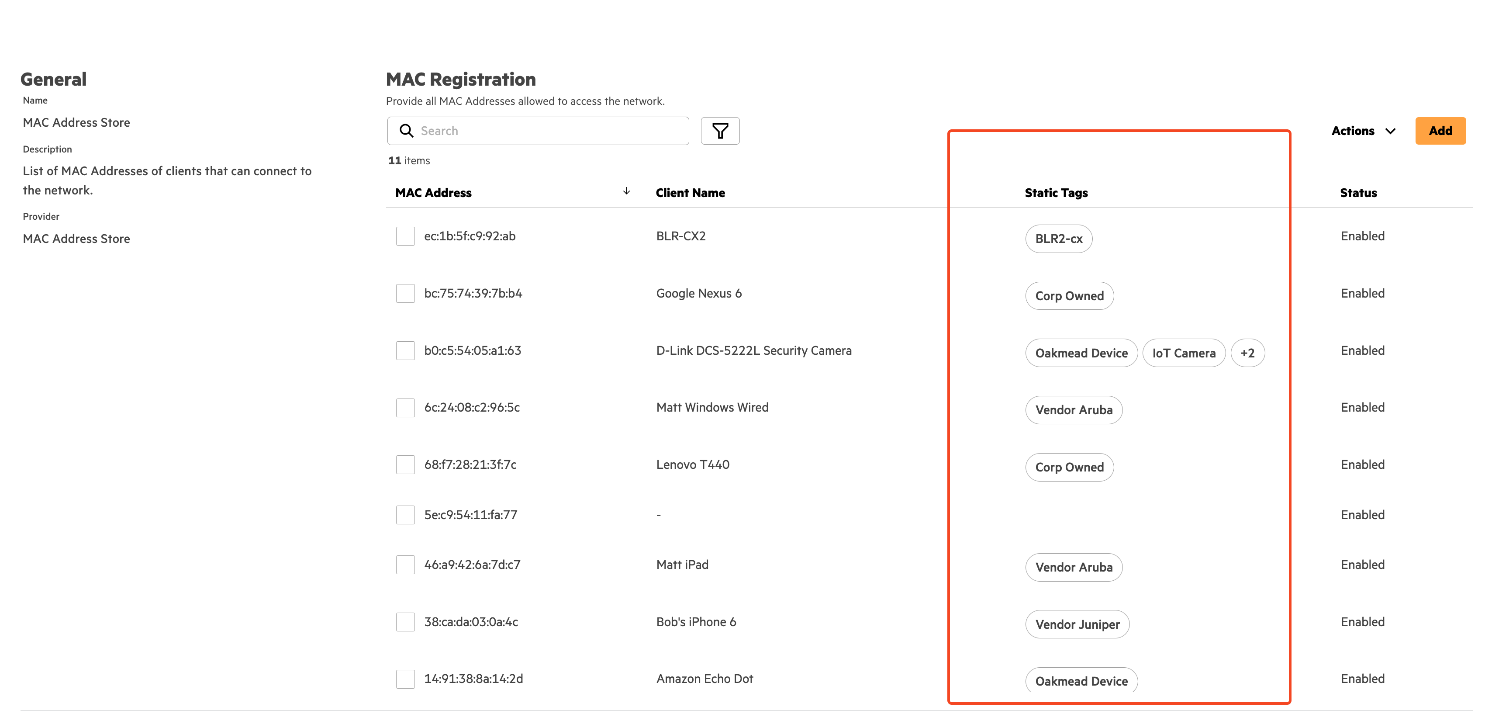This screenshot has width=1485, height=714.
Task: Click the Static Tags column header
Action: [1056, 193]
